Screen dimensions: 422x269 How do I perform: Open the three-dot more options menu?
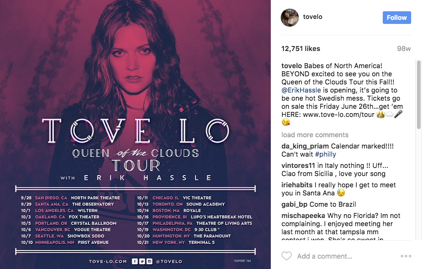click(406, 256)
